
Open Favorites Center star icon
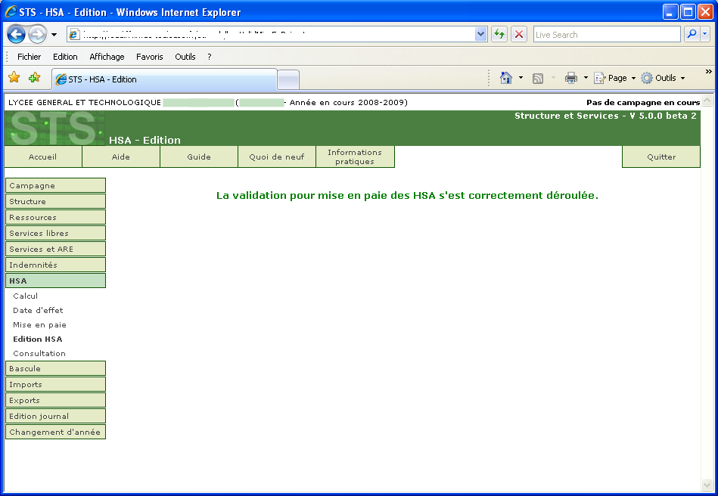[14, 78]
